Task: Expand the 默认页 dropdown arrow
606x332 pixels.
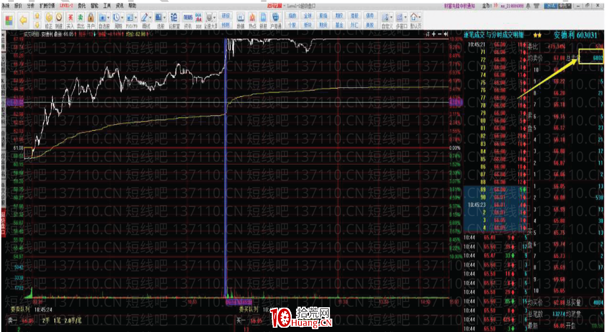Action: (419, 17)
